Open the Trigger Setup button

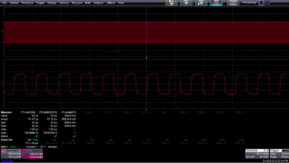233,3
